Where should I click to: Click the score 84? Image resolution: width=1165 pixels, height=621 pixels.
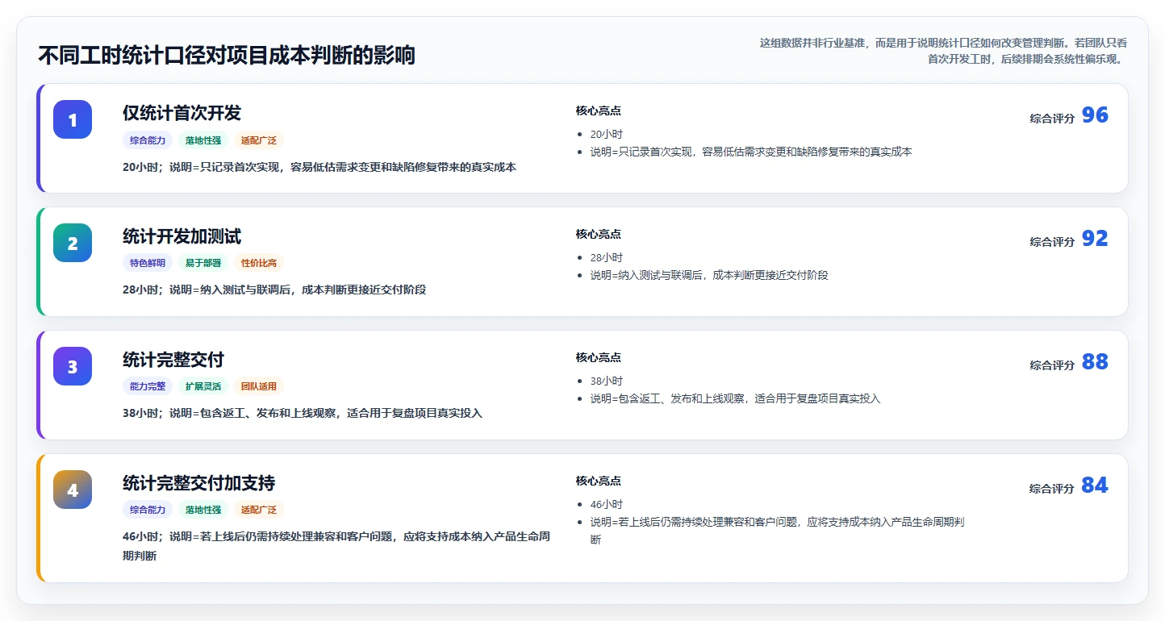1095,486
